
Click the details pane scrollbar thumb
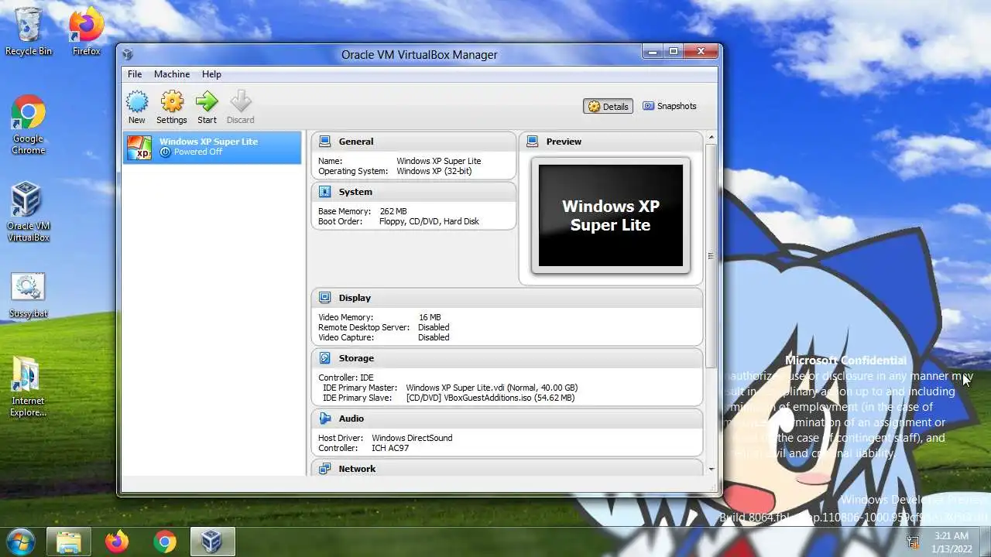tap(711, 255)
